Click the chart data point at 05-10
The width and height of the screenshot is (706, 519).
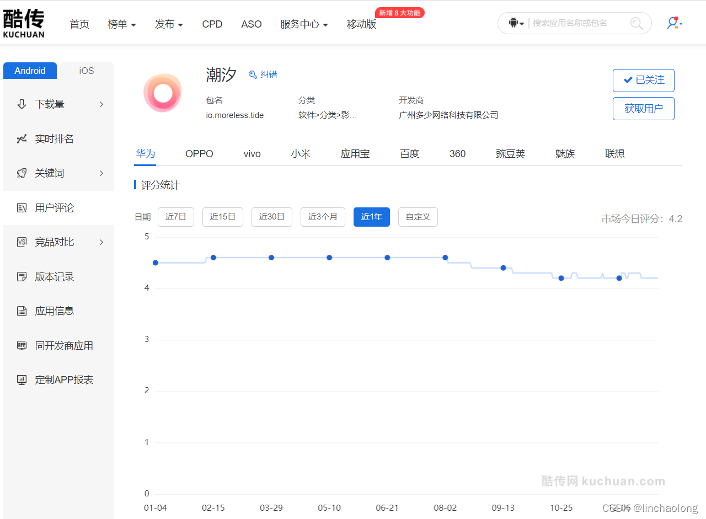point(329,258)
